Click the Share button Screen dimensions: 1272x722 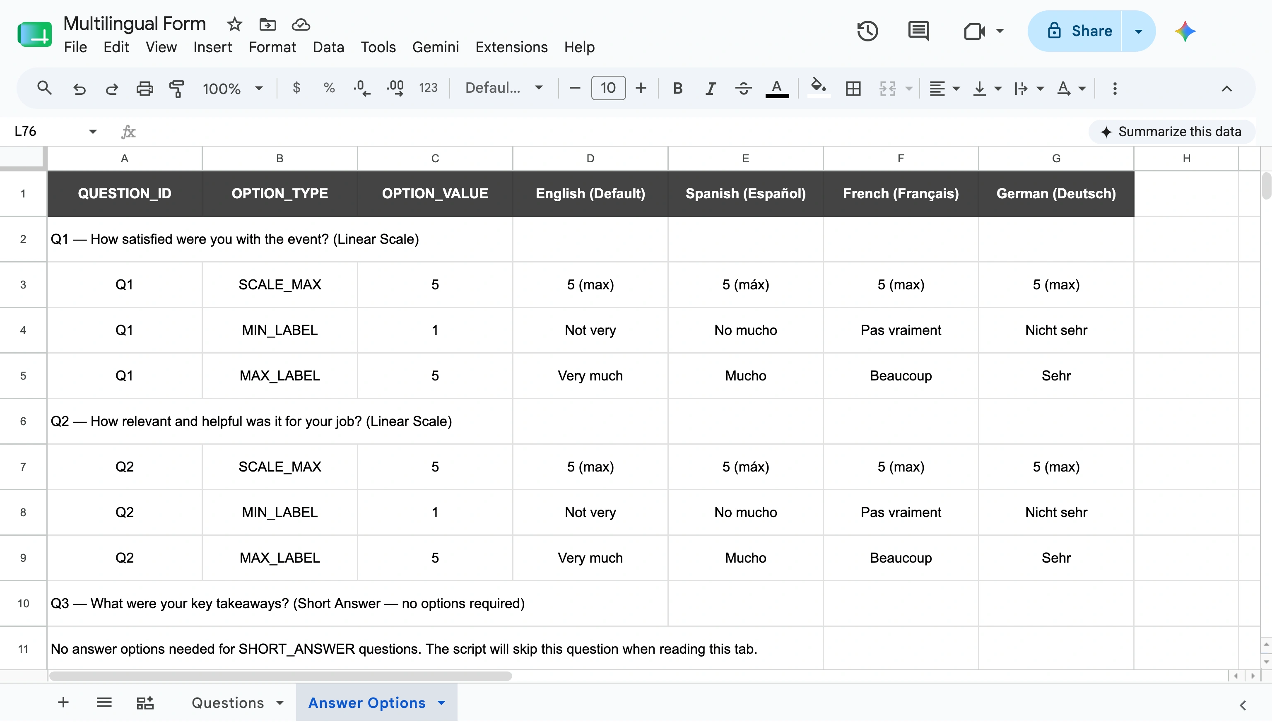1074,31
